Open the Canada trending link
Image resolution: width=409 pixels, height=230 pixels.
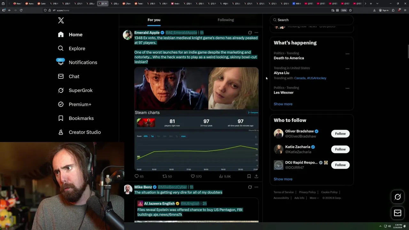click(x=300, y=78)
